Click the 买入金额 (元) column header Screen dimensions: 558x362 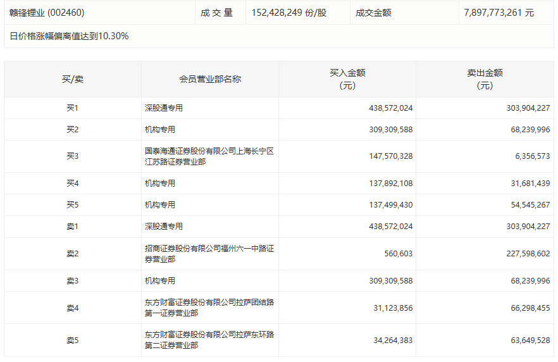tap(347, 79)
